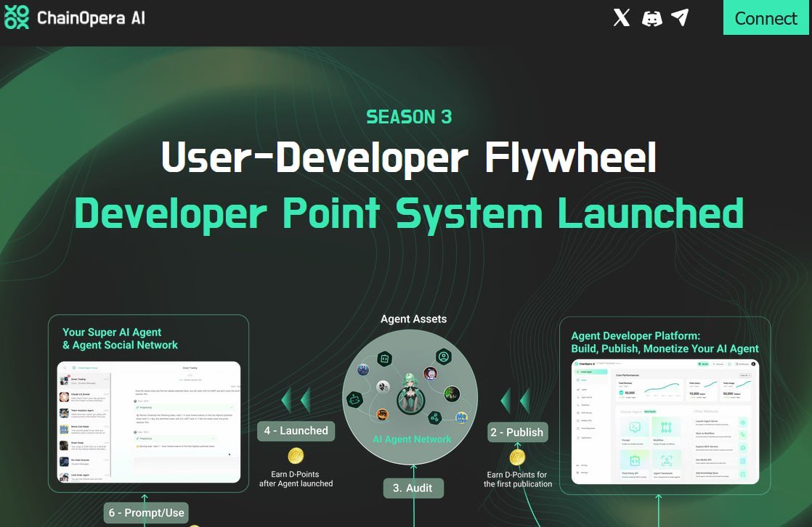Open the Agent Developer Platform dashboard screenshot
The height and width of the screenshot is (527, 812).
[x=665, y=422]
